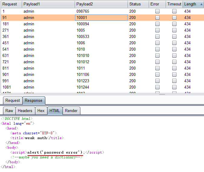The image size is (204, 172).
Task: Open the Raw view tab
Action: click(9, 111)
